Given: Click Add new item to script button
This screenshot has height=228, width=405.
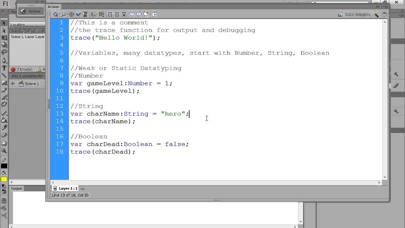Looking at the screenshot, I should (55, 14).
